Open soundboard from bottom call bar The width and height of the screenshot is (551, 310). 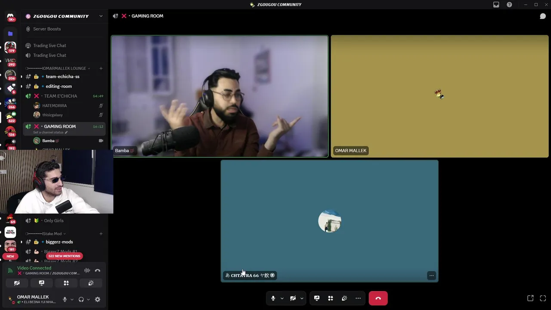click(344, 298)
